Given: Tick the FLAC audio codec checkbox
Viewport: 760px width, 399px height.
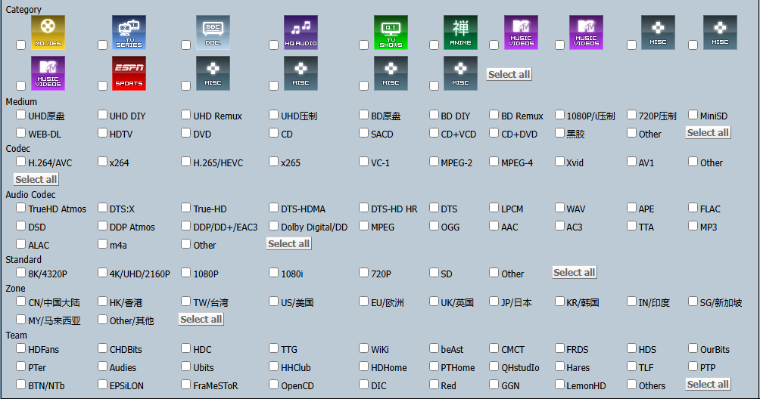Looking at the screenshot, I should pos(693,209).
